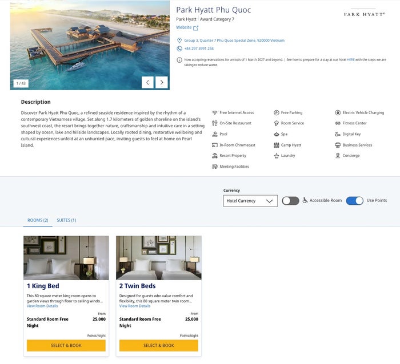Image resolution: width=400 pixels, height=364 pixels.
Task: Click the wheelchair Accessible Room icon
Action: [305, 200]
